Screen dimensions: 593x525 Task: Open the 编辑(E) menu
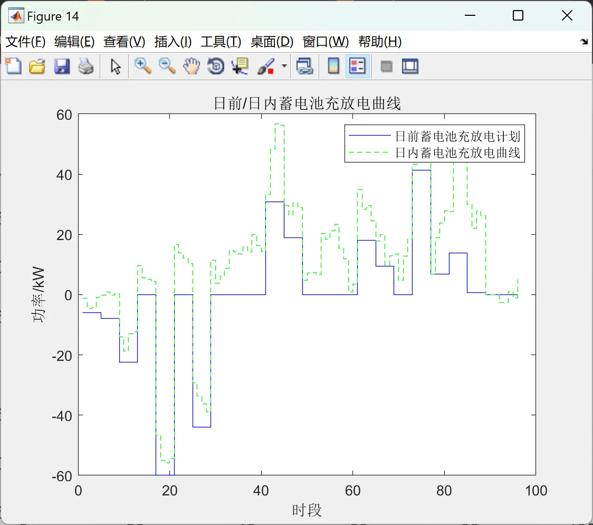74,42
